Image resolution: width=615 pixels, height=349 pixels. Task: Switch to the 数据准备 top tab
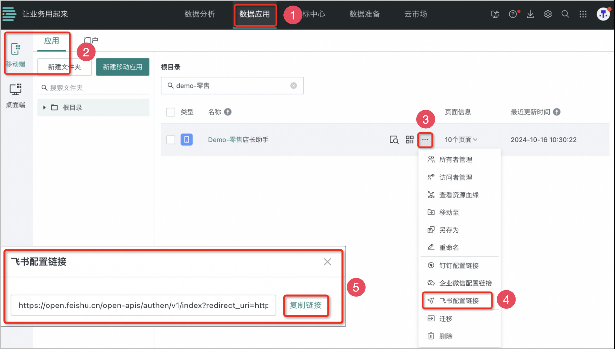click(364, 14)
